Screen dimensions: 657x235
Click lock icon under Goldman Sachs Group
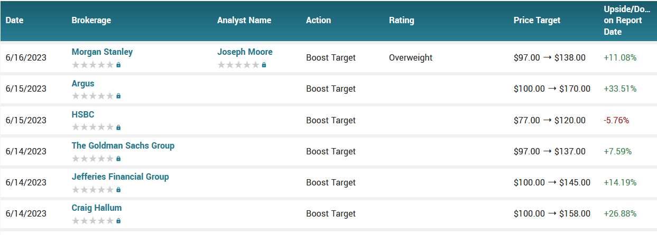[x=118, y=159]
